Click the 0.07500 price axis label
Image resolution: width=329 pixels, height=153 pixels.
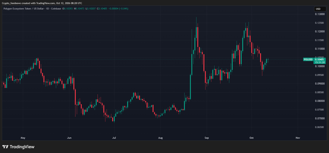pos(319,110)
